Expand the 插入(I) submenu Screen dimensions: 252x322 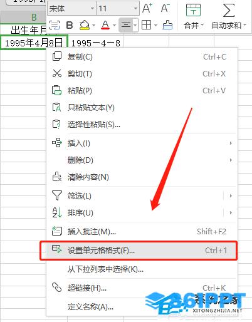[x=142, y=143]
